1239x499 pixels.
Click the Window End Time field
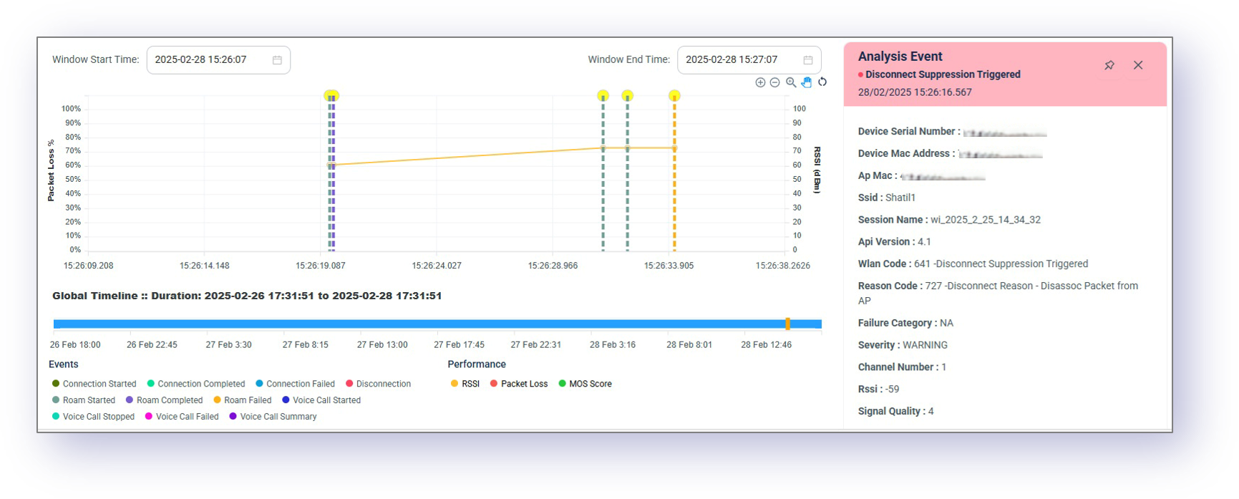[x=737, y=60]
